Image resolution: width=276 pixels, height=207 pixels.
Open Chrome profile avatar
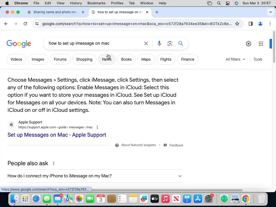click(x=260, y=24)
